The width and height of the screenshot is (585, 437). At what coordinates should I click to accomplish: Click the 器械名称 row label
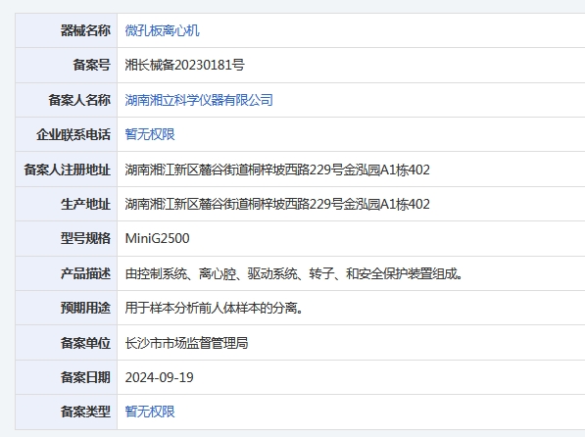pos(85,30)
